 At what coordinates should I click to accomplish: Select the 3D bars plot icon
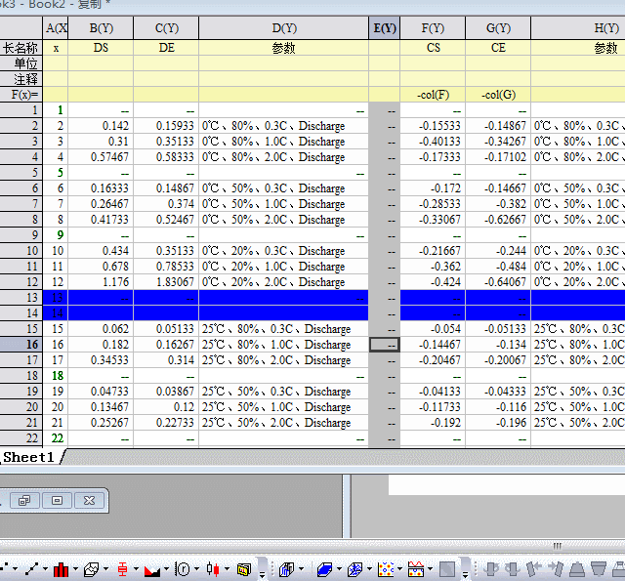click(287, 568)
